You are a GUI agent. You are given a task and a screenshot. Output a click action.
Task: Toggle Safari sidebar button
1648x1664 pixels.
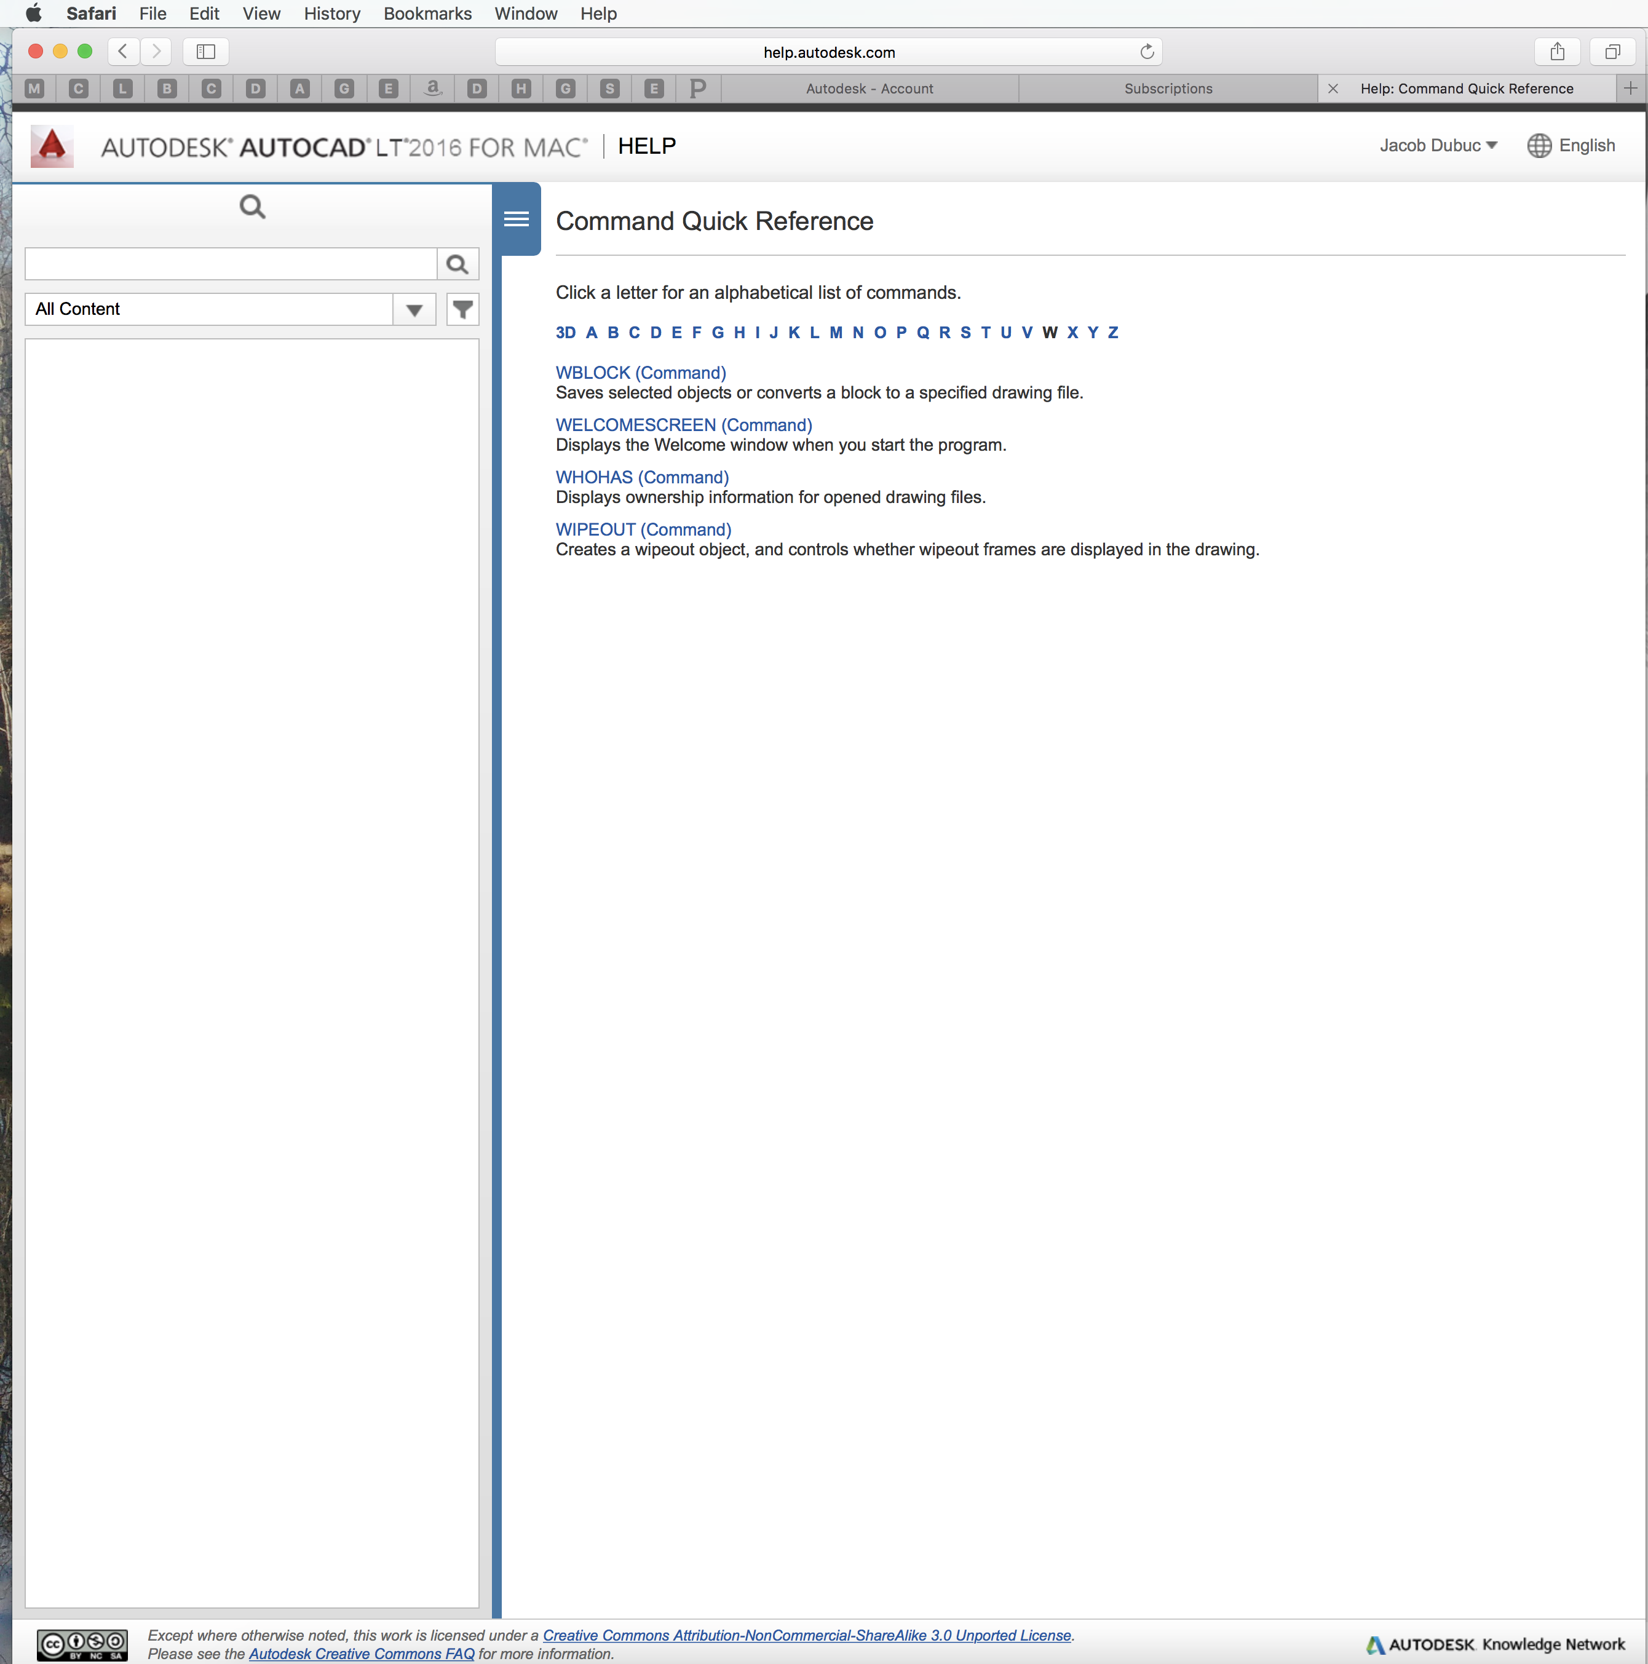(x=206, y=52)
